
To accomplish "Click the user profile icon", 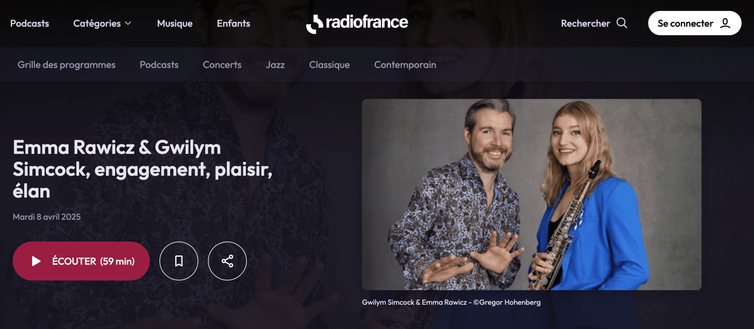I will (725, 23).
